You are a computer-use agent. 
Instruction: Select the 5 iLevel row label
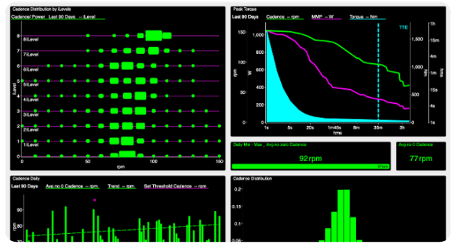31,85
